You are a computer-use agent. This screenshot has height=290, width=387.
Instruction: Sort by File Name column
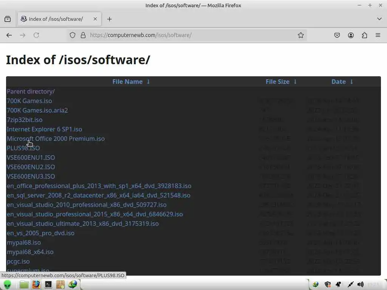(127, 82)
